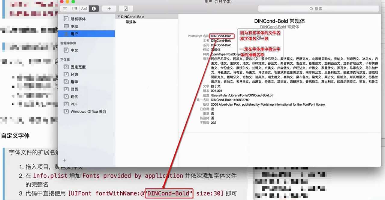385x200 pixels.
Task: Click the copyright text 2000 Albert-Jan Pool
Action: coord(268,104)
